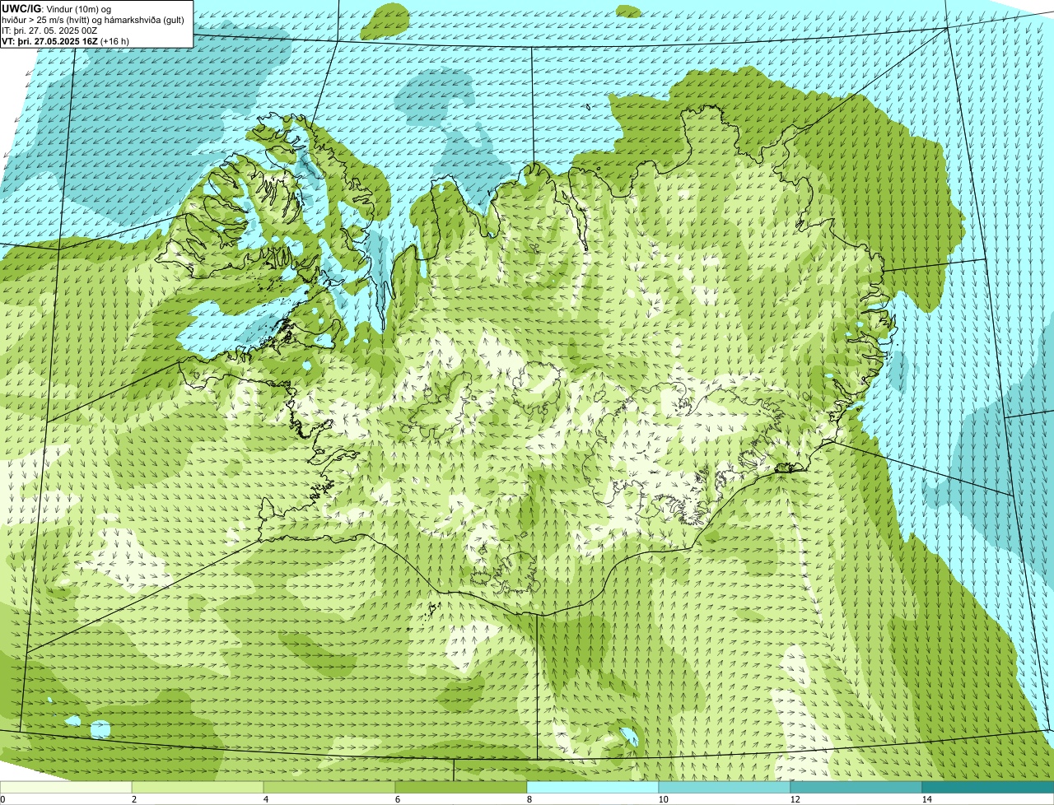Click the 4–6 m/s green legend segment

click(329, 787)
